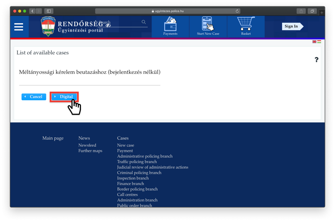335x221 pixels.
Task: Click 'List of available cases' heading
Action: [x=43, y=53]
